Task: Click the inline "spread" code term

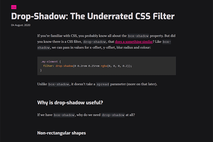Action: [102, 84]
